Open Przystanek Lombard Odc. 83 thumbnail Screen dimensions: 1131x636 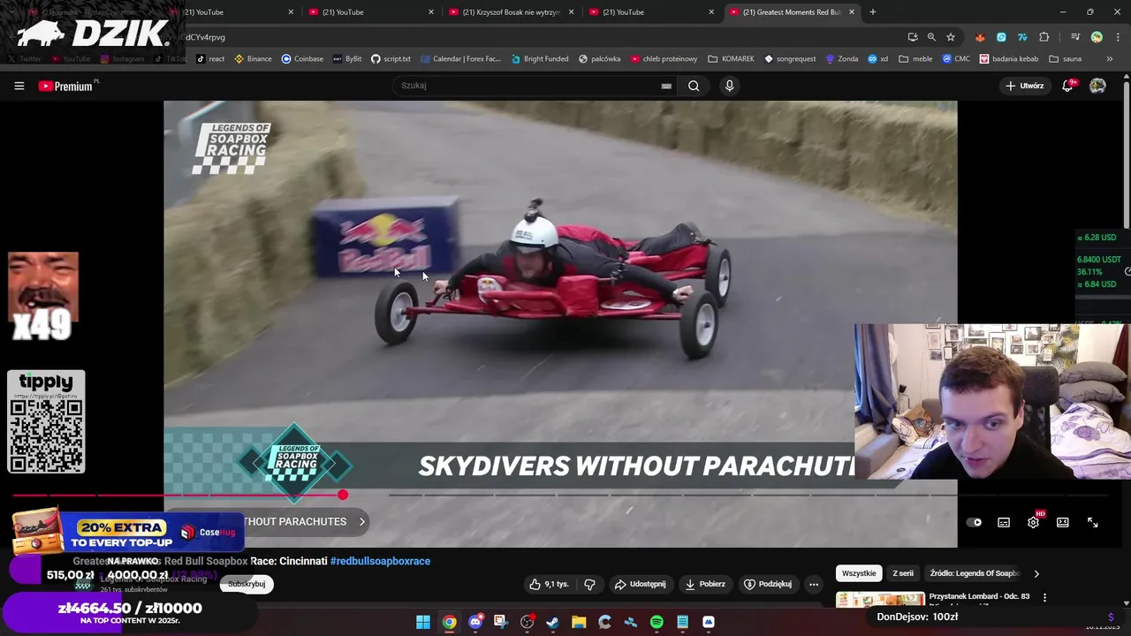pos(880,599)
